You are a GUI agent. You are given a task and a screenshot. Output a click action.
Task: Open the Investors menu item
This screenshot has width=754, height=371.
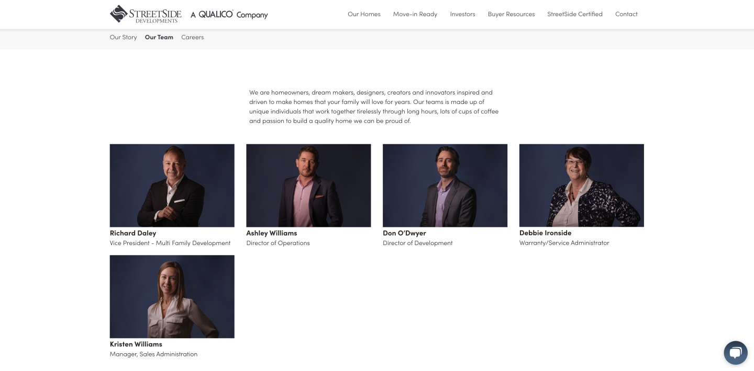point(463,14)
